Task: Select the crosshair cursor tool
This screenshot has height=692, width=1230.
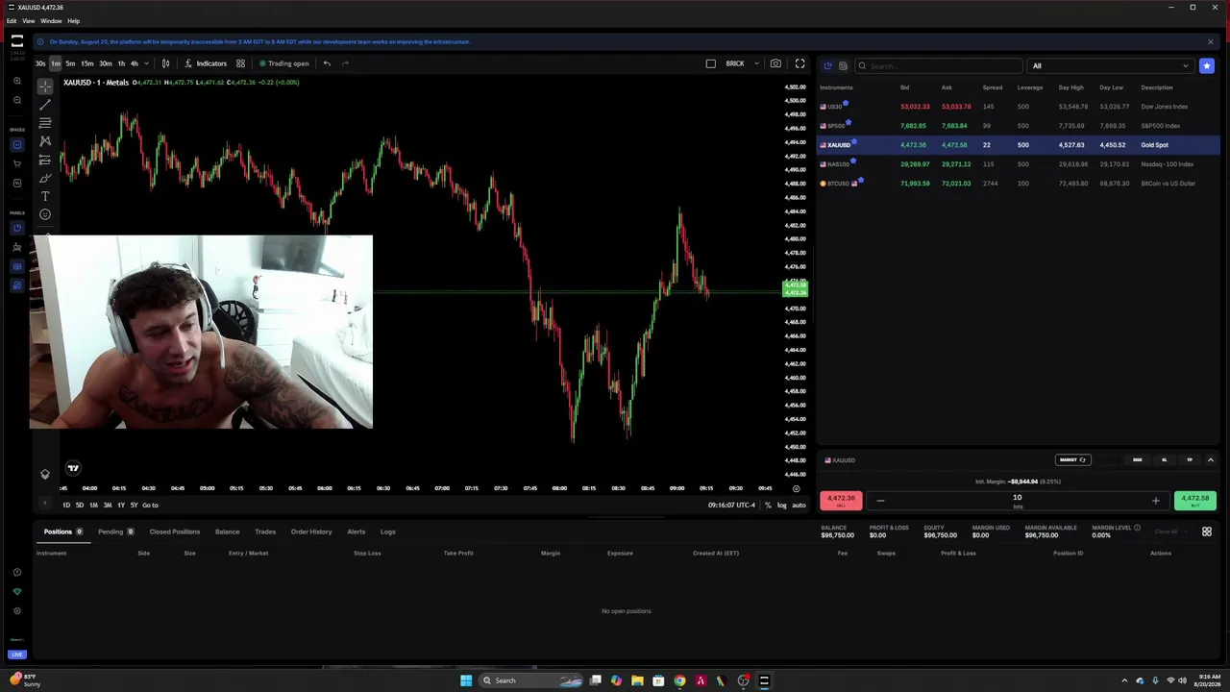Action: pos(45,86)
